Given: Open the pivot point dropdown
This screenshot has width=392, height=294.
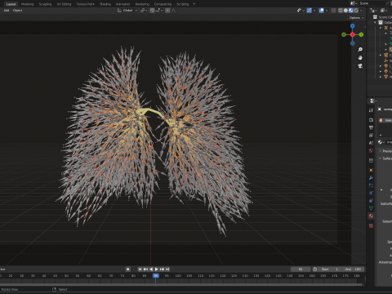Looking at the screenshot, I should [x=144, y=11].
